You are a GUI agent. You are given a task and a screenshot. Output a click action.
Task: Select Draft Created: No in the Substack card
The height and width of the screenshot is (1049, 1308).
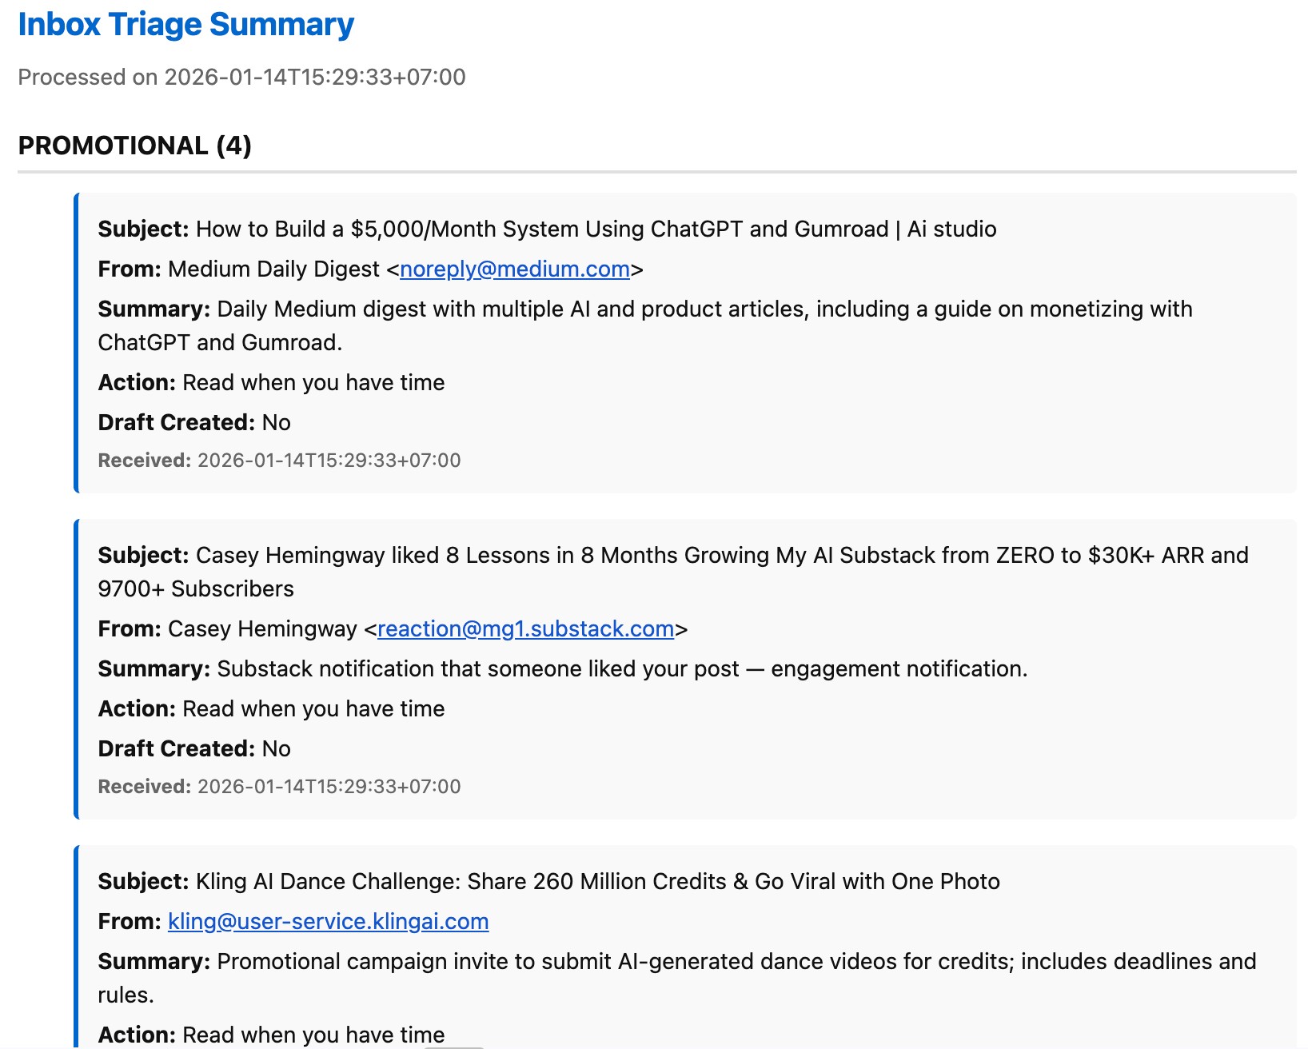[x=194, y=749]
